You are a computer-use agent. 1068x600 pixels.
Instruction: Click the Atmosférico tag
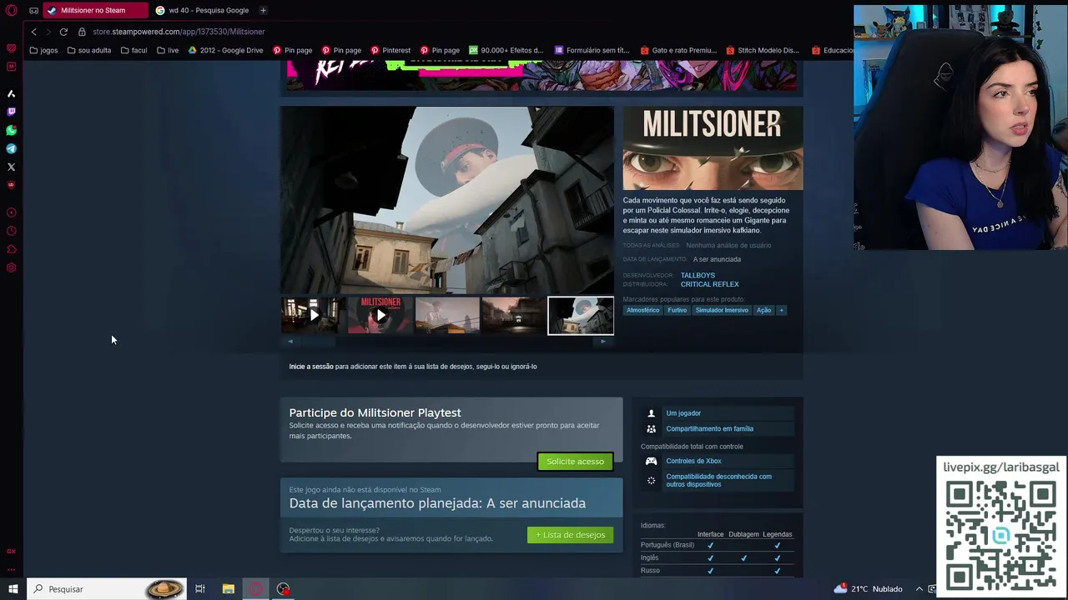click(x=642, y=310)
